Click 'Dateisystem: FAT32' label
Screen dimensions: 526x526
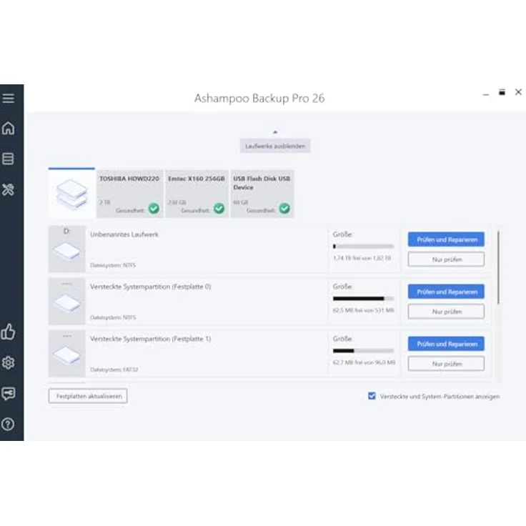click(x=114, y=369)
